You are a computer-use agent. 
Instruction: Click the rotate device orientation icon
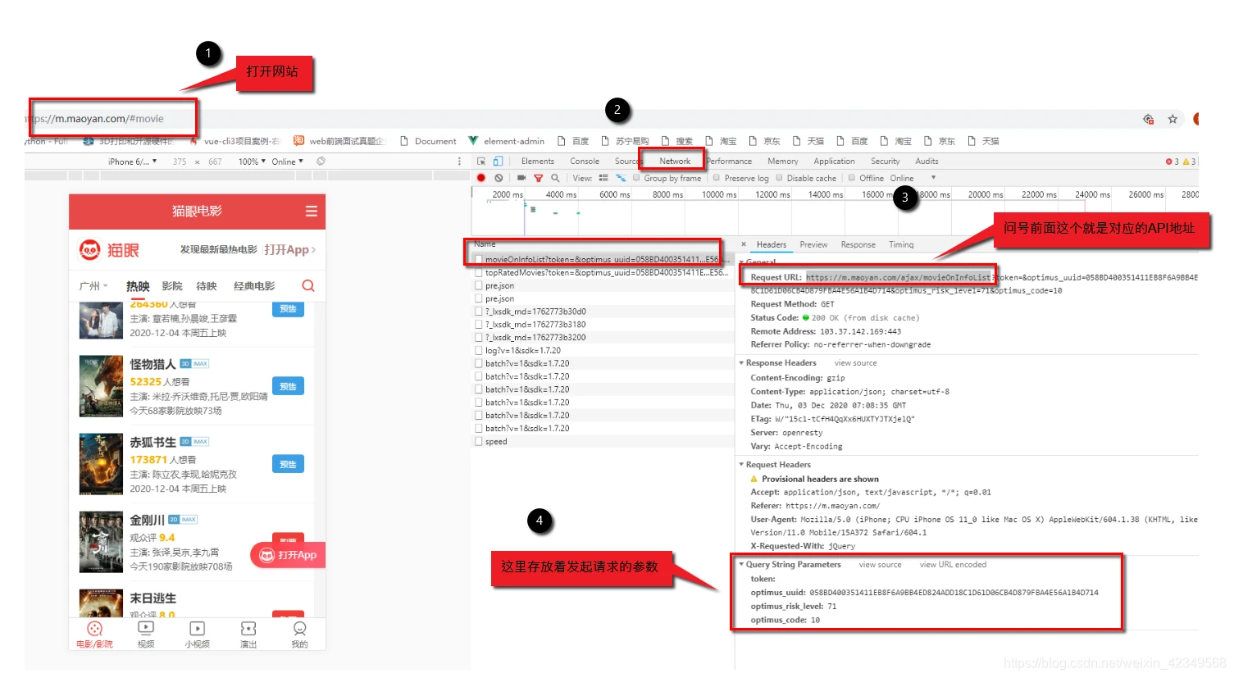coord(321,162)
